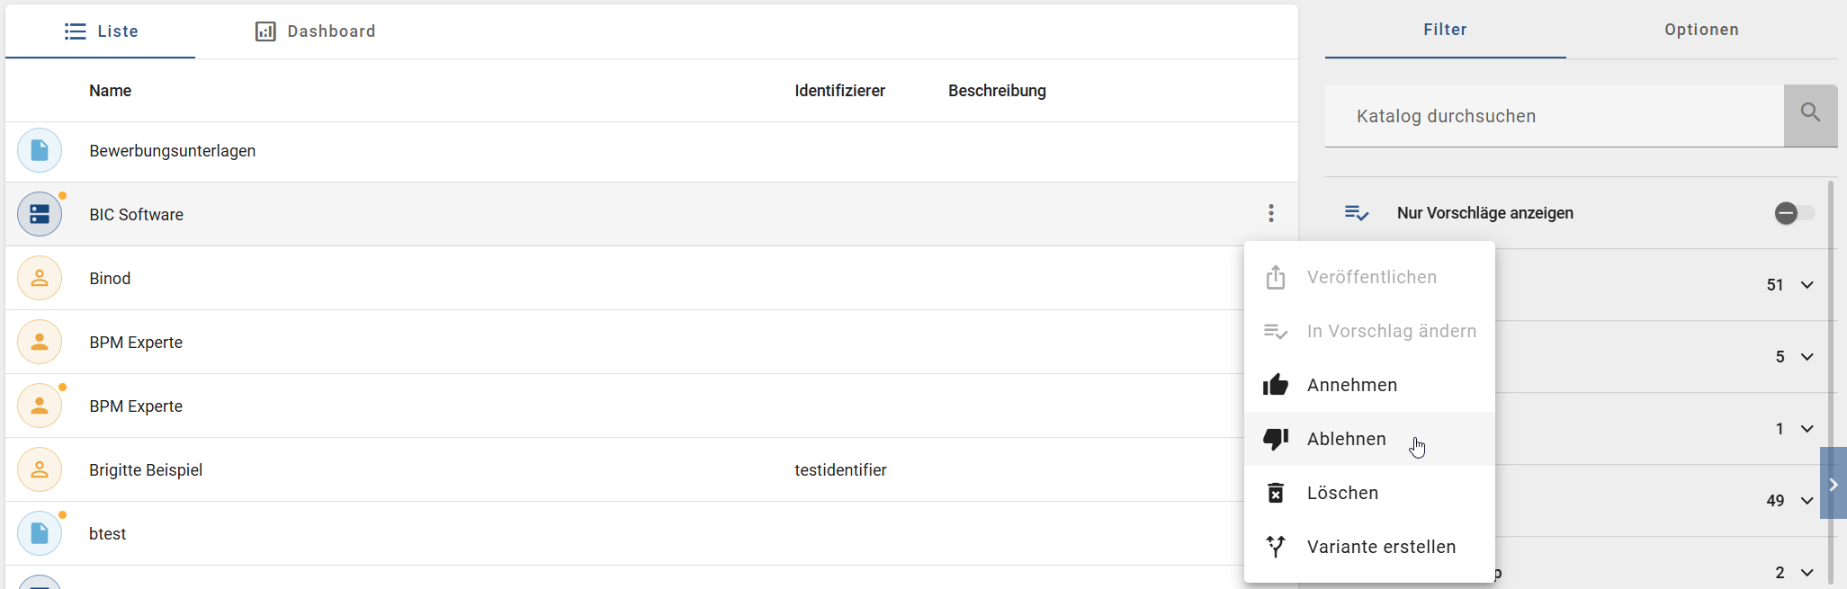Select In Vorschlag ändern from the context menu
1847x589 pixels.
click(x=1391, y=331)
